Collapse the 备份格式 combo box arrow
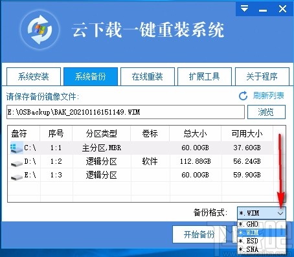The width and height of the screenshot is (294, 257). [x=280, y=213]
